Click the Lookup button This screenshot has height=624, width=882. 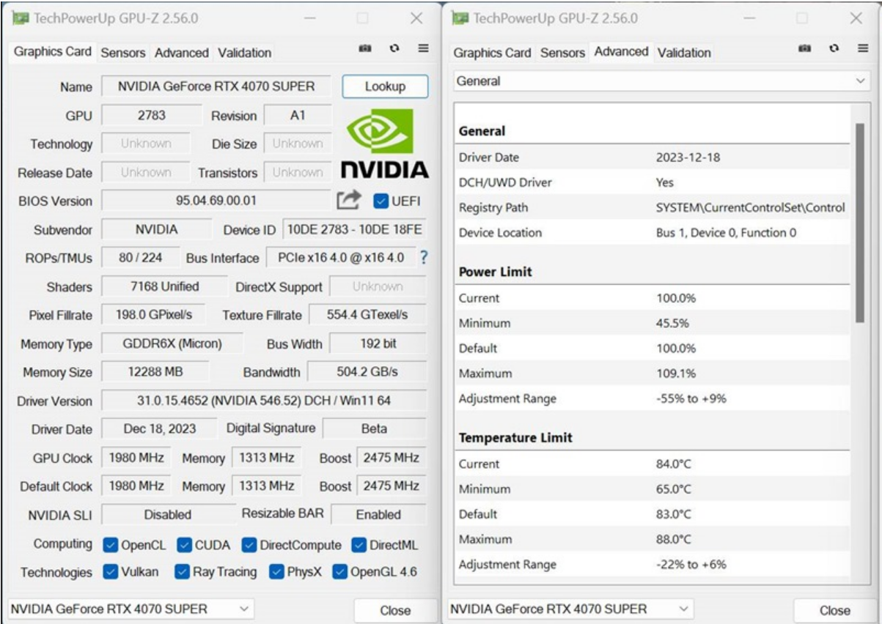pyautogui.click(x=385, y=86)
